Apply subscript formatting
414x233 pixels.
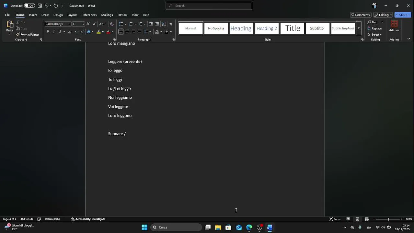(x=76, y=32)
